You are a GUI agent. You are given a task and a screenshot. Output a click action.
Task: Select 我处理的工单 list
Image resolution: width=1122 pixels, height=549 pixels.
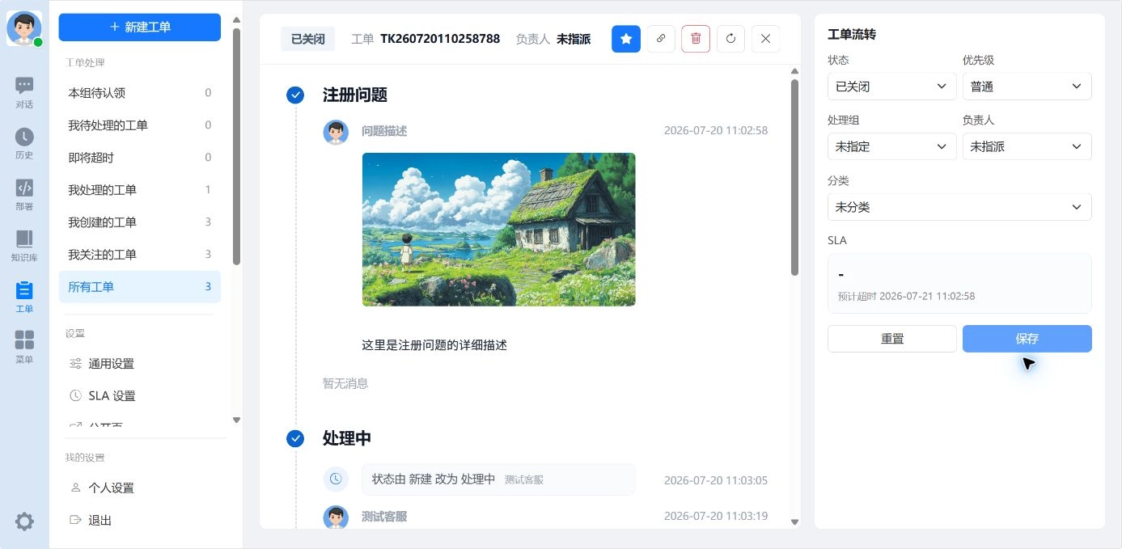pos(139,190)
